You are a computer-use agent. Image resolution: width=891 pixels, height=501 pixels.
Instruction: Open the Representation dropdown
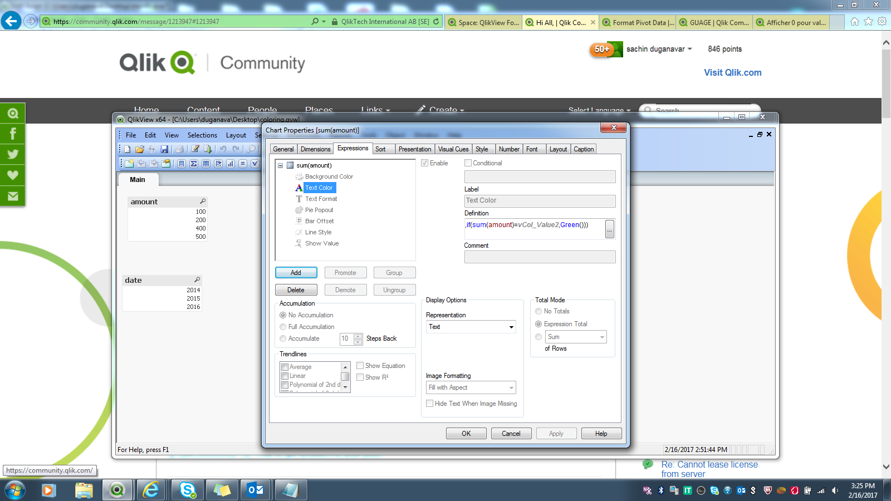point(471,327)
